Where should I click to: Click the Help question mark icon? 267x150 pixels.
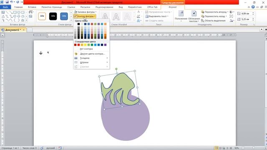pos(253,7)
